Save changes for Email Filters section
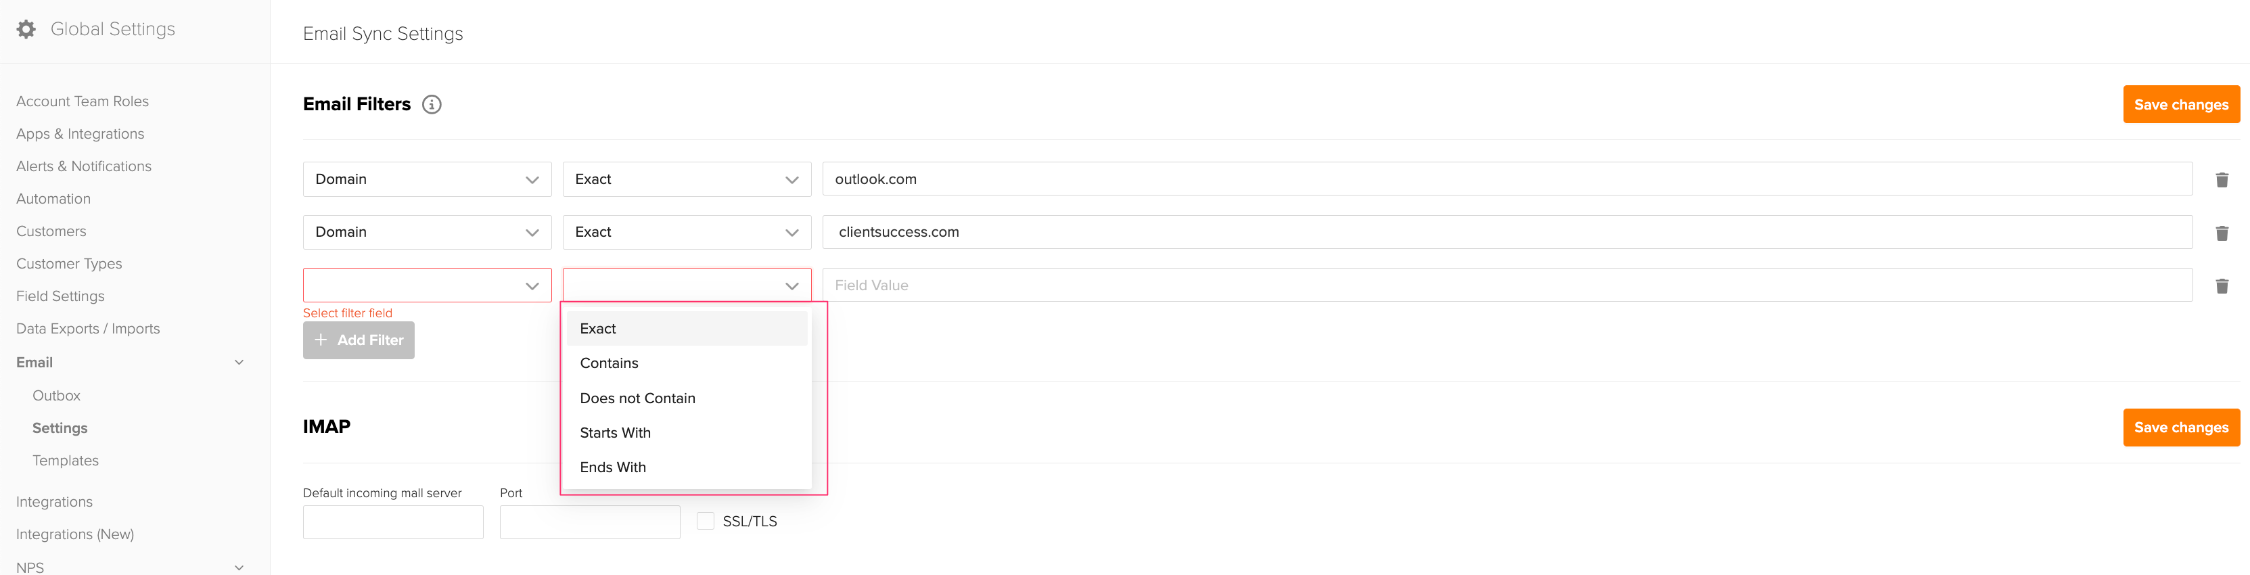The width and height of the screenshot is (2250, 575). pyautogui.click(x=2181, y=105)
